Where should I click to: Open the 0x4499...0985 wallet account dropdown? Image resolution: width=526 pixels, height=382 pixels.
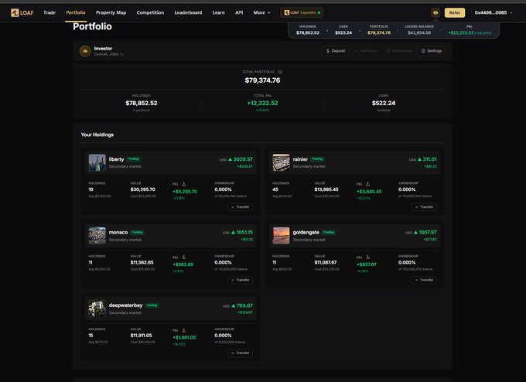[494, 12]
